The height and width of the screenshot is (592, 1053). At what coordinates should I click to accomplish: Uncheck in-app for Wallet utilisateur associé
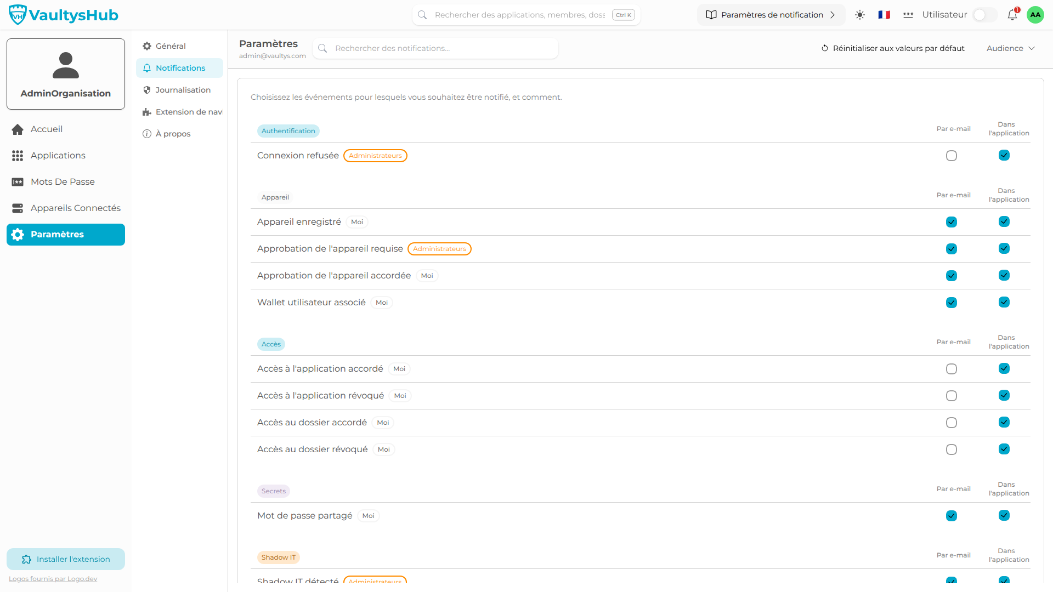pos(1004,302)
